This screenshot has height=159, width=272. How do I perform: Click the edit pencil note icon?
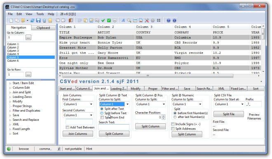pyautogui.click(x=91, y=21)
